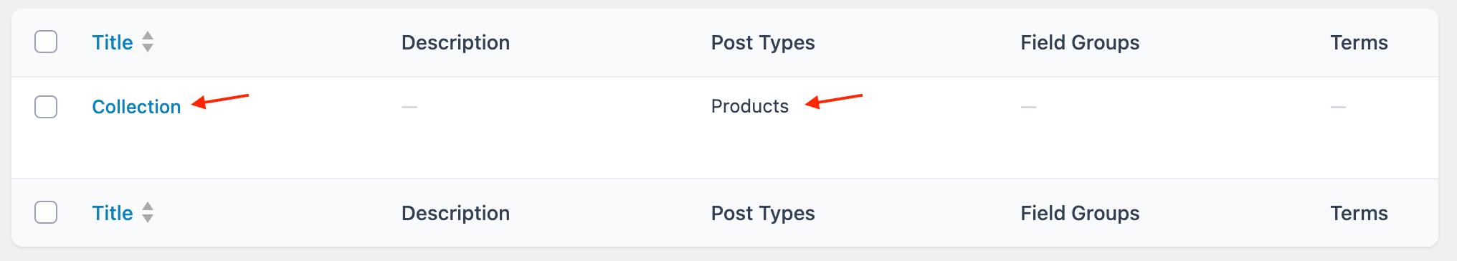Click the Field Groups label in the footer row
1457x261 pixels.
1080,213
